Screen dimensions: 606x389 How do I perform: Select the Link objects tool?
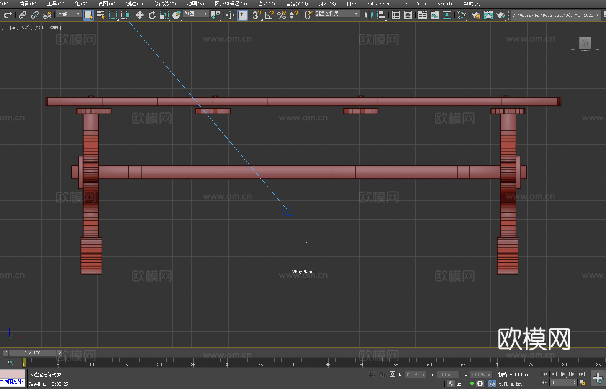[x=23, y=15]
